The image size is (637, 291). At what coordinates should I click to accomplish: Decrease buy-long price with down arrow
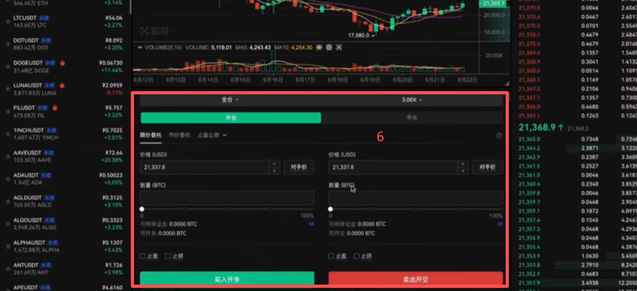point(274,171)
